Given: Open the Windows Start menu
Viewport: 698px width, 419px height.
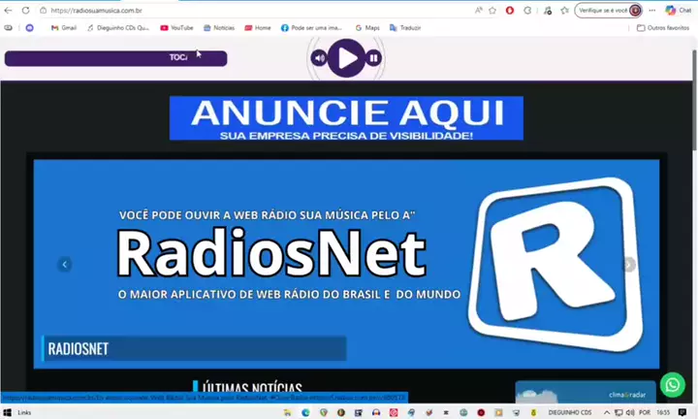Looking at the screenshot, I should 7,412.
